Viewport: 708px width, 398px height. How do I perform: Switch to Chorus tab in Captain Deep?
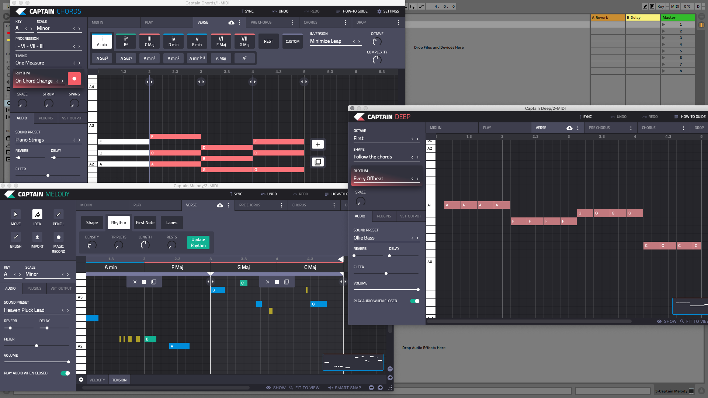coord(649,128)
